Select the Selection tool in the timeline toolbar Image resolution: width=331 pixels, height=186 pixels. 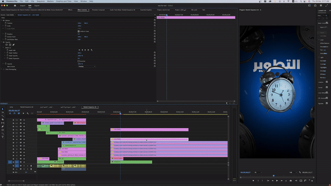click(2, 110)
